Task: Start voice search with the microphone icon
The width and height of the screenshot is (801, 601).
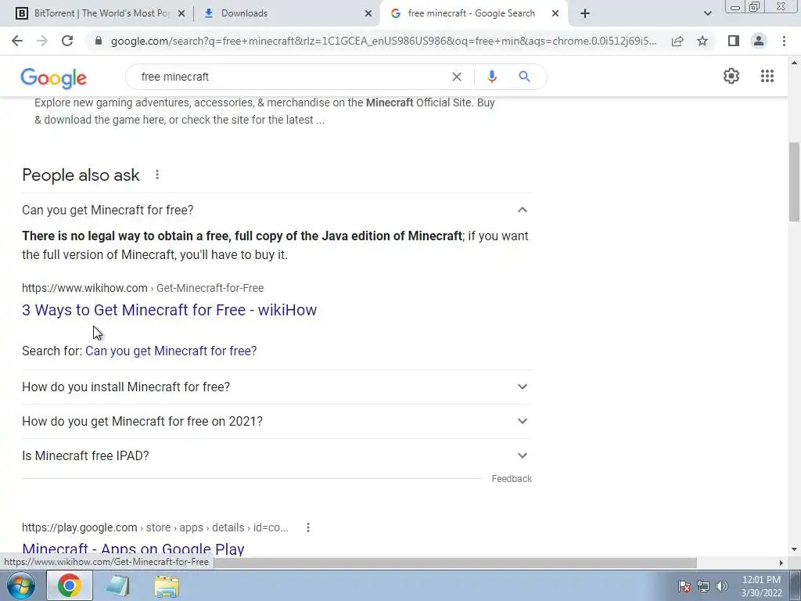Action: pyautogui.click(x=491, y=77)
